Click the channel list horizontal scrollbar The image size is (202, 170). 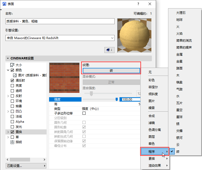coord(20,159)
